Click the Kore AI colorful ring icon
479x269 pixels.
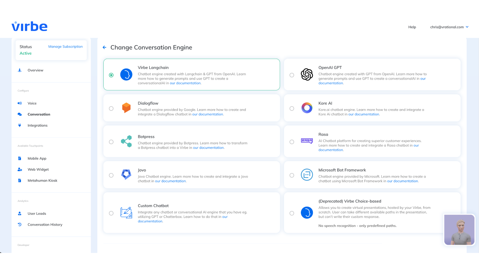[x=307, y=108]
